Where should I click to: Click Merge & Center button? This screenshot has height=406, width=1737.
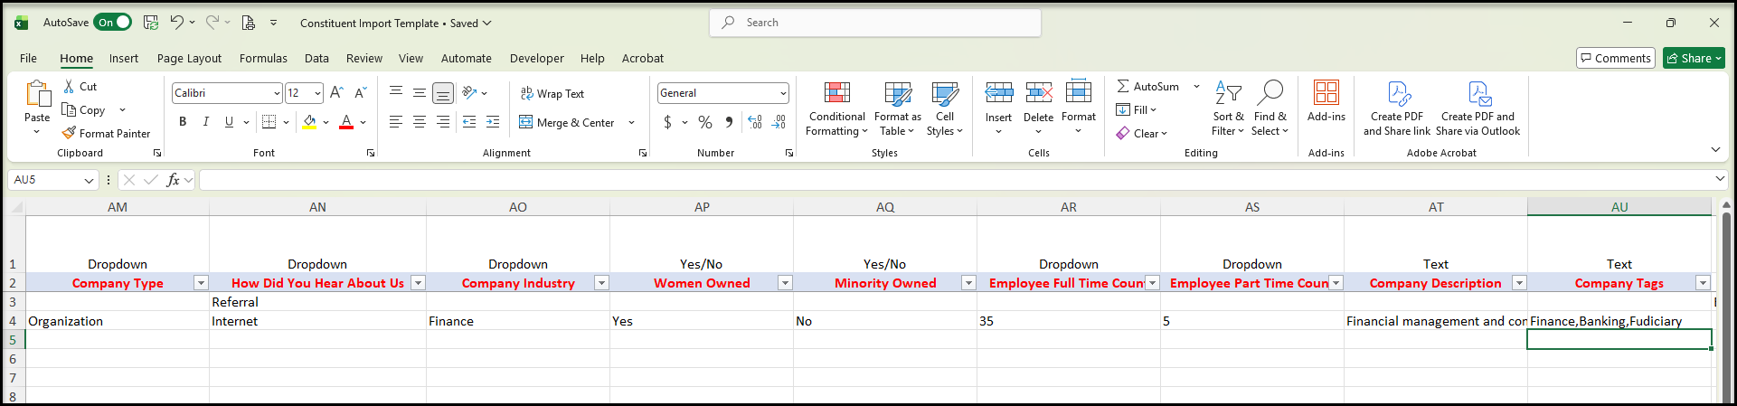567,123
